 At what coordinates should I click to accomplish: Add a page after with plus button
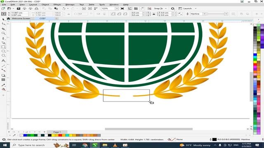[x=45, y=132]
